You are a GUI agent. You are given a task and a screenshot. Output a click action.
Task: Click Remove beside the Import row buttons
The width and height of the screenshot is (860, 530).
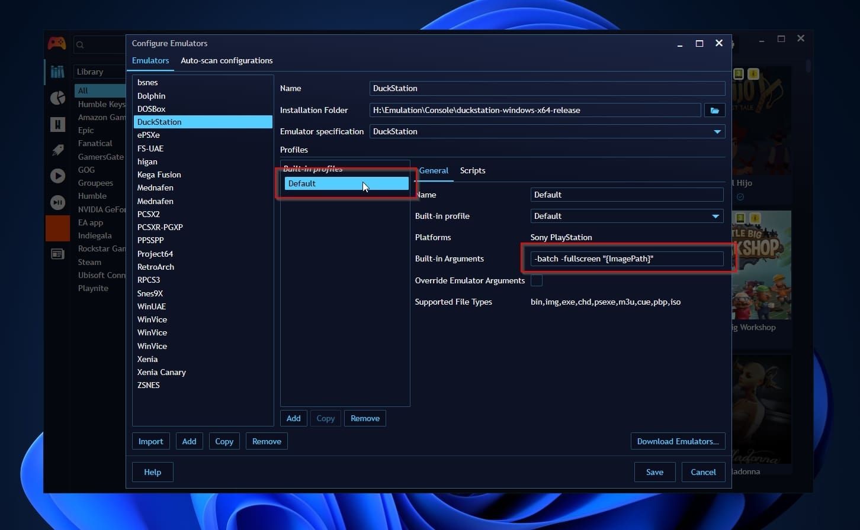click(267, 441)
